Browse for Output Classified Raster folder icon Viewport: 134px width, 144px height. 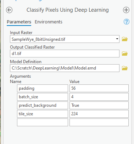pos(125,54)
